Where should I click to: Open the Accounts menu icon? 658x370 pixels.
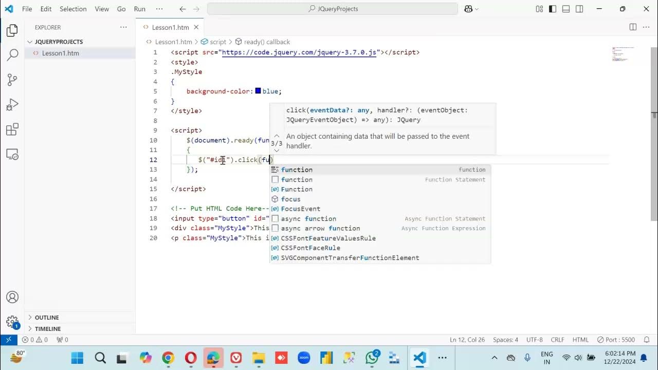coord(12,297)
